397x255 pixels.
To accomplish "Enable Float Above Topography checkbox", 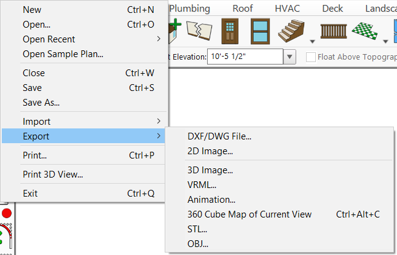I will 312,57.
